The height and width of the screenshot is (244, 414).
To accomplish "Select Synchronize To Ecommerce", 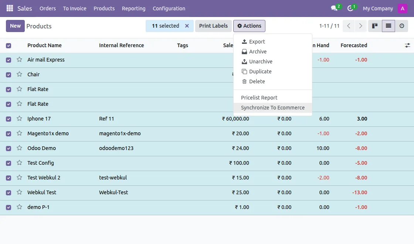I will pos(273,108).
